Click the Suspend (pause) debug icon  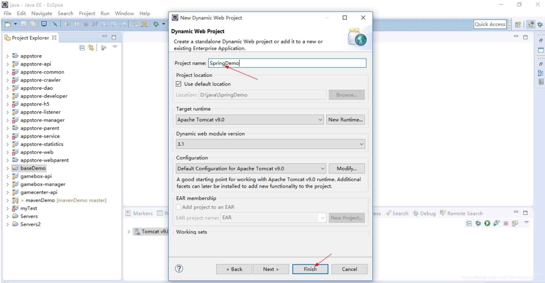point(77,24)
